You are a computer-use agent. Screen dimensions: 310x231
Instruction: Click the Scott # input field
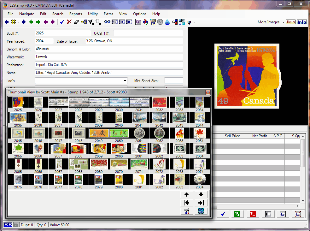[x=63, y=33]
